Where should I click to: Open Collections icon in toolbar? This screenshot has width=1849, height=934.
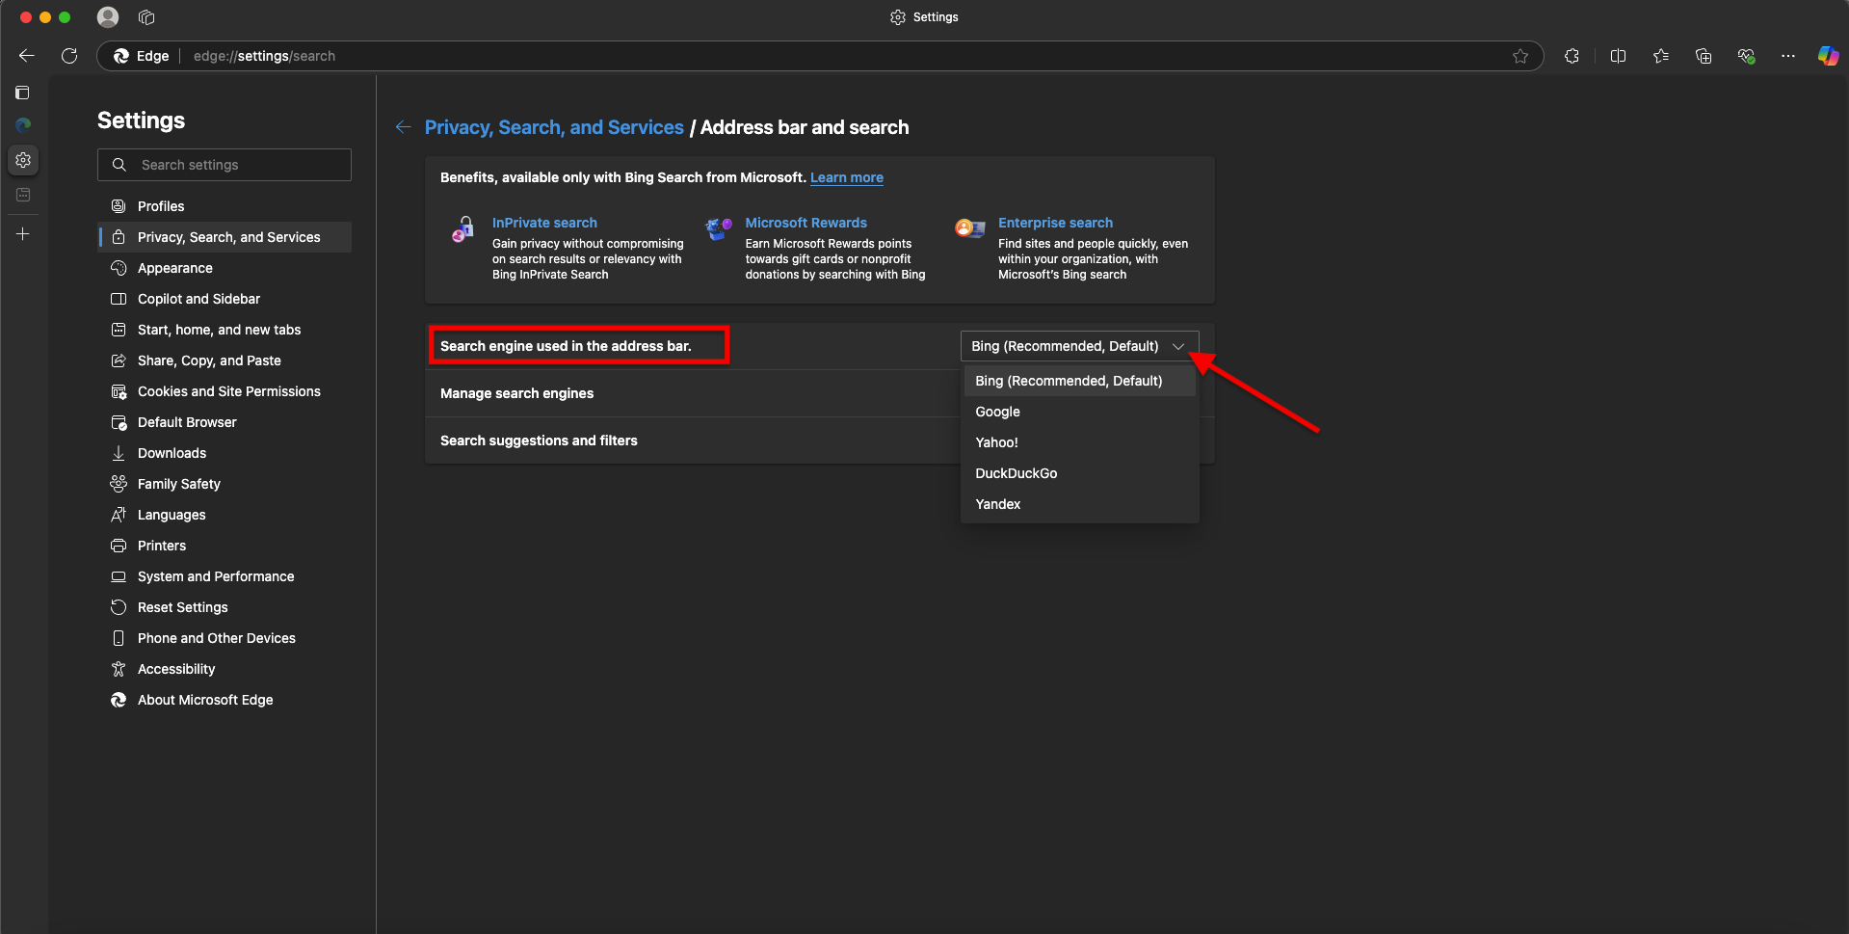coord(1704,56)
